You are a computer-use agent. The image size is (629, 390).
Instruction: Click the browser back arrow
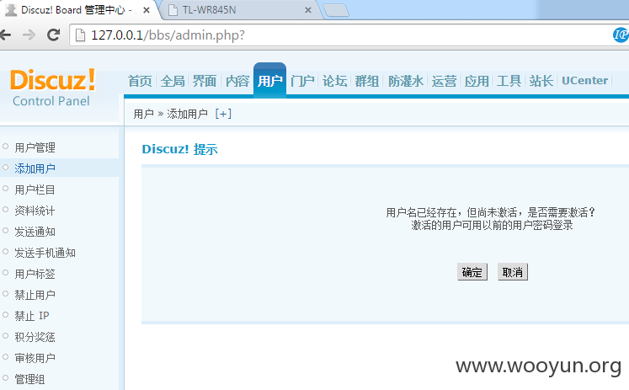(5, 35)
